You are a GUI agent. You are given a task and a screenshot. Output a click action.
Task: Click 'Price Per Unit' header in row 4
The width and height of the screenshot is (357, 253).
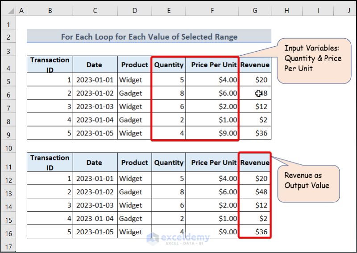point(212,64)
